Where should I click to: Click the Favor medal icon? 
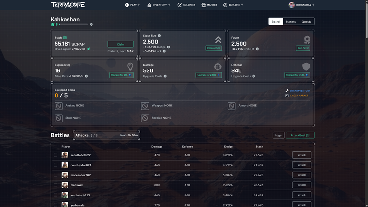307,40
